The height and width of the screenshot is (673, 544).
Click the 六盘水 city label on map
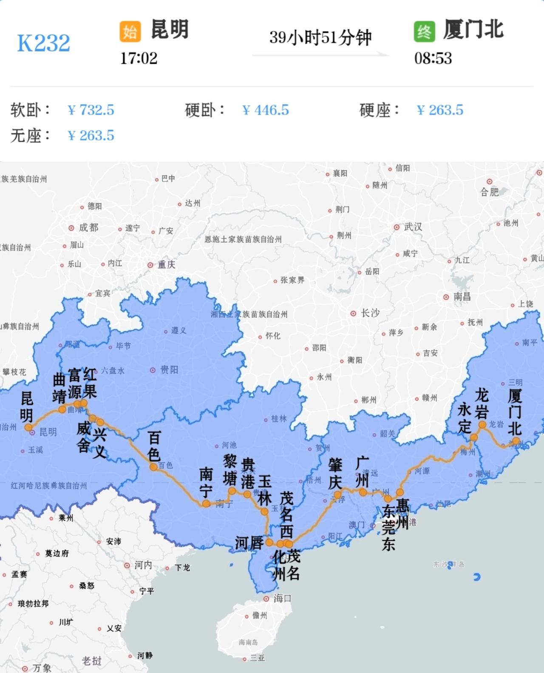113,371
